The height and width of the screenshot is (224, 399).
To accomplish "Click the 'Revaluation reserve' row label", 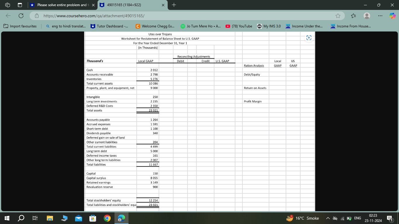I will [100, 187].
